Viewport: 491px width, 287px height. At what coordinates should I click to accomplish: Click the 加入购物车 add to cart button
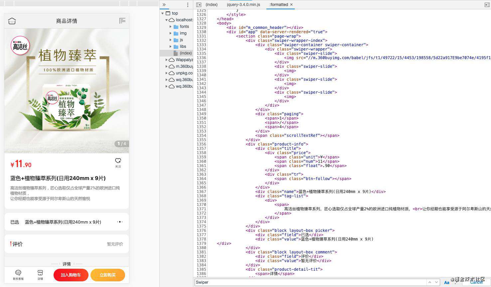click(x=71, y=275)
